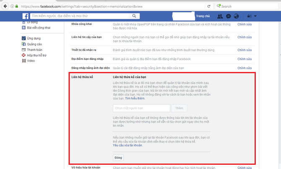Click the Facebook logo icon
Image resolution: width=281 pixels, height=169 pixels.
click(x=25, y=16)
